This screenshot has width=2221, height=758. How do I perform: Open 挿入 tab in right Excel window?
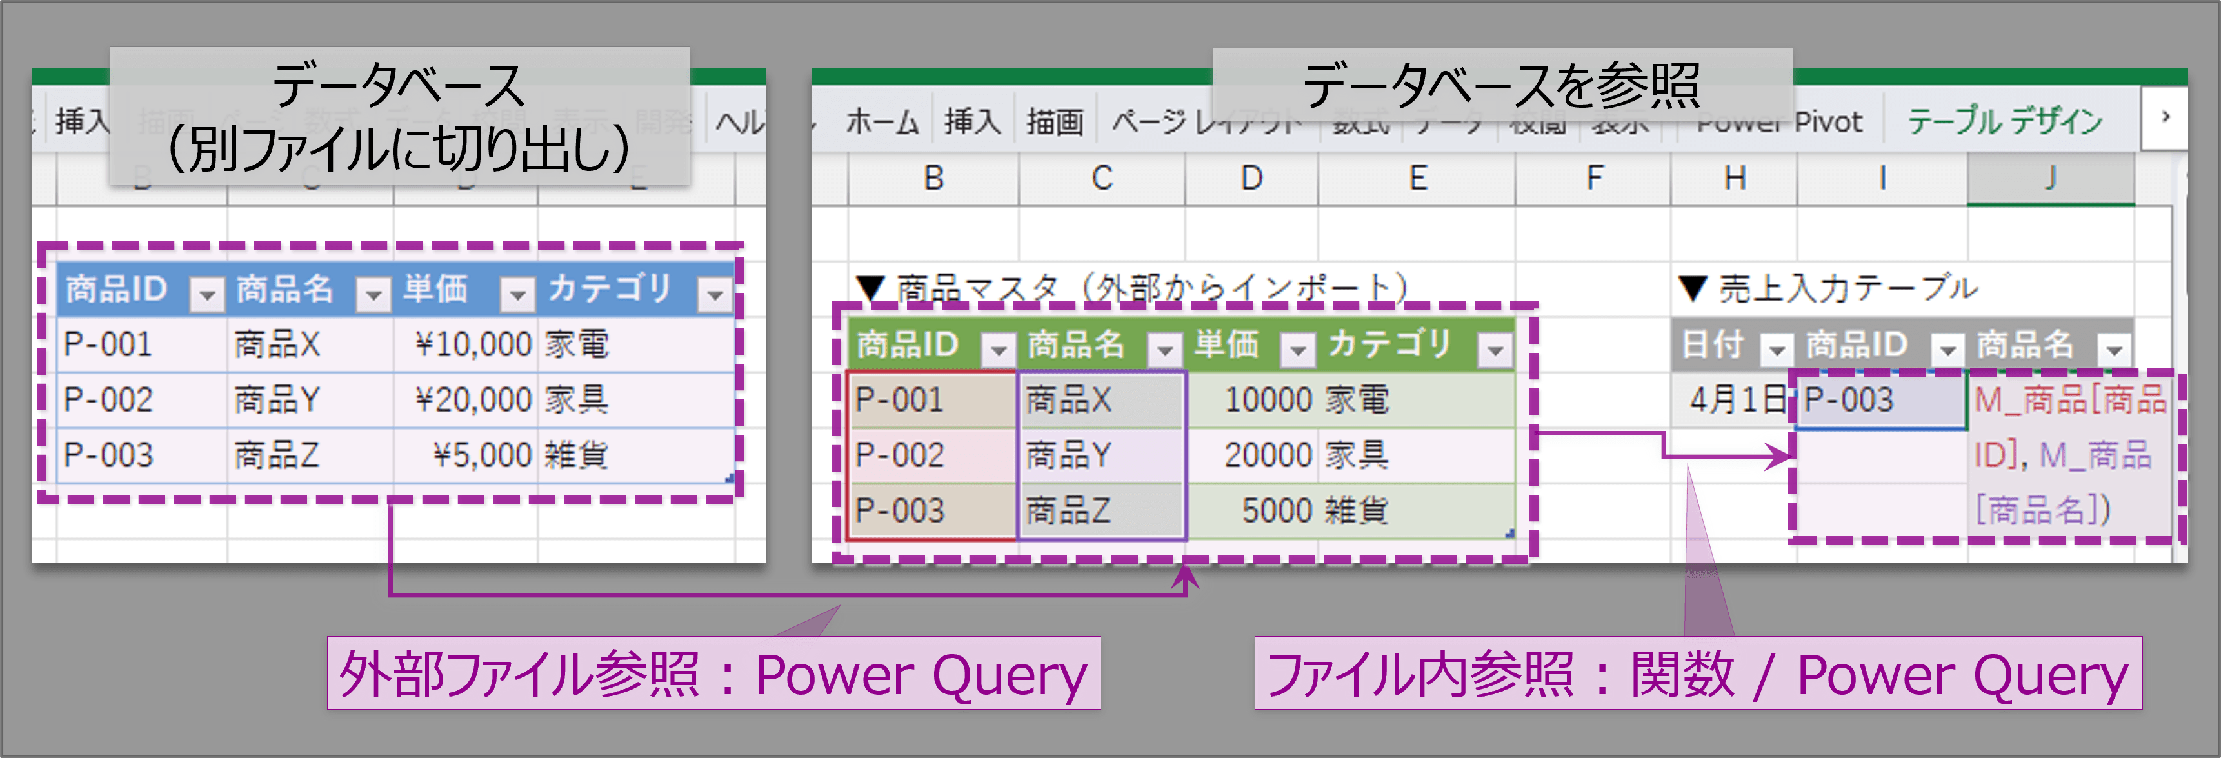[x=973, y=121]
